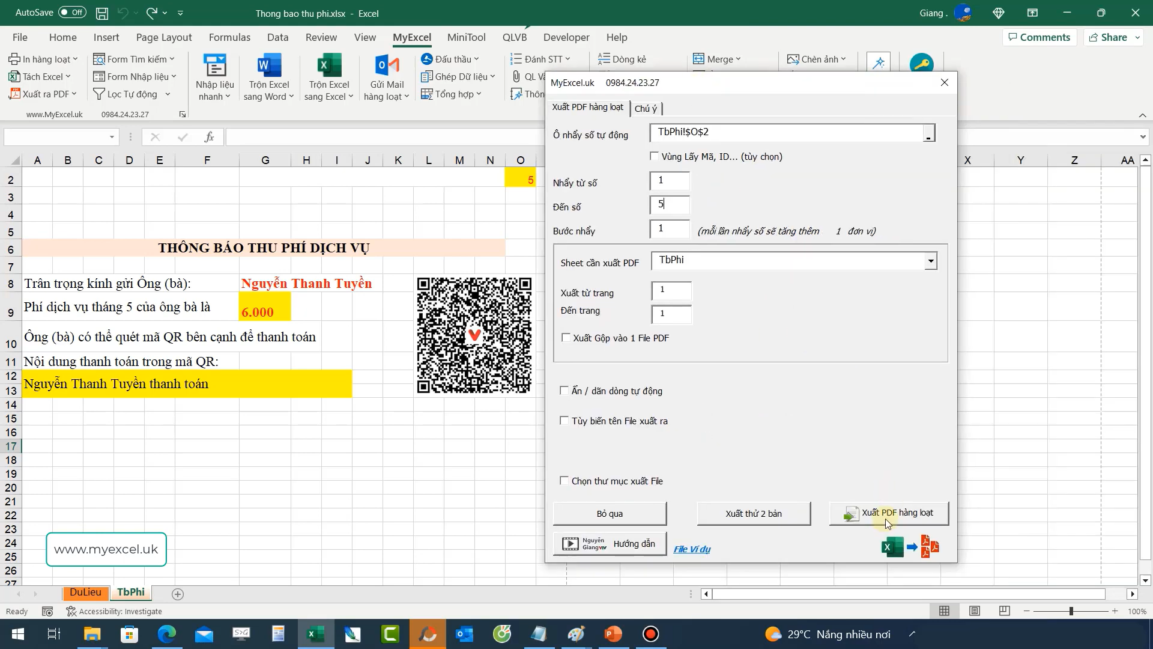Open the "File Ví dụ" link
This screenshot has height=649, width=1153.
(692, 549)
